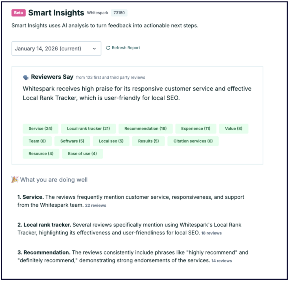289x281 pixels.
Task: Click the Reviewers Say speech icon
Action: coord(26,77)
